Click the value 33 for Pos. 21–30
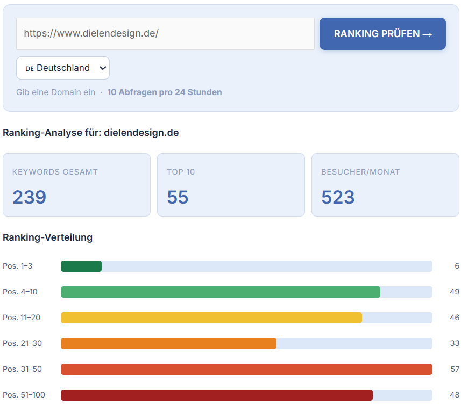This screenshot has height=411, width=461. tap(455, 343)
